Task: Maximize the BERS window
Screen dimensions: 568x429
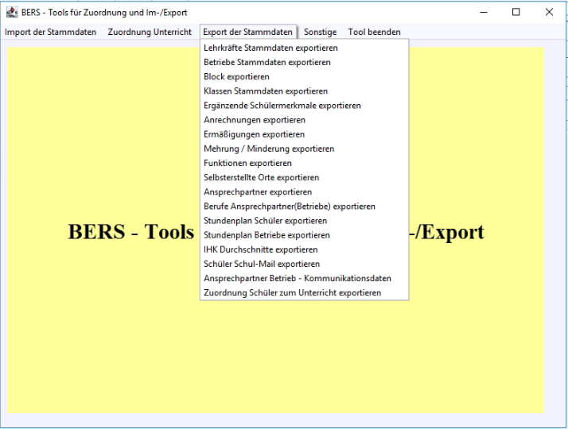Action: coord(515,12)
